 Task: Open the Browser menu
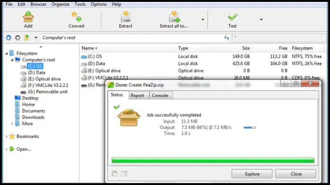click(38, 4)
